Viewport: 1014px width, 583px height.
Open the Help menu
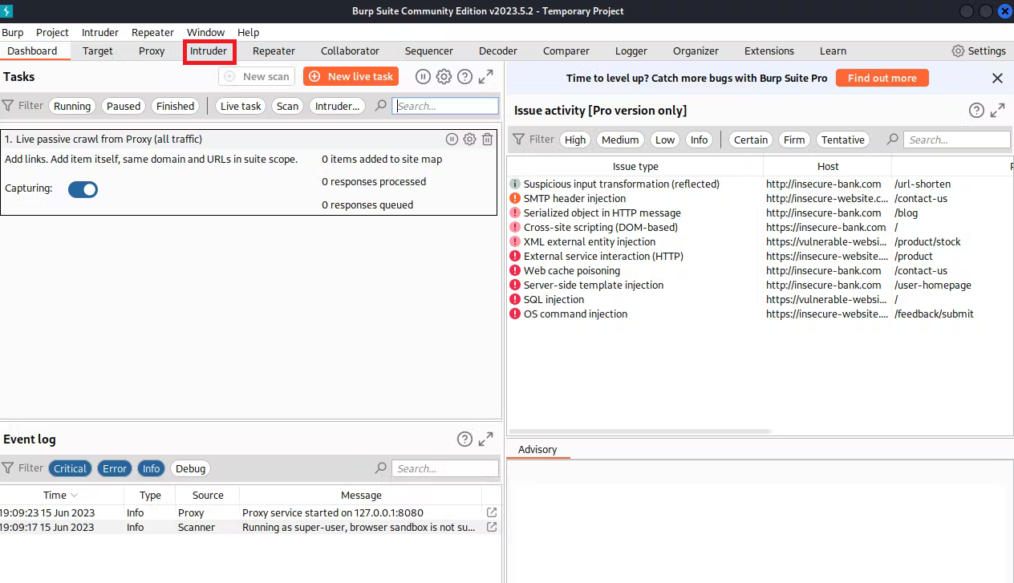(249, 32)
